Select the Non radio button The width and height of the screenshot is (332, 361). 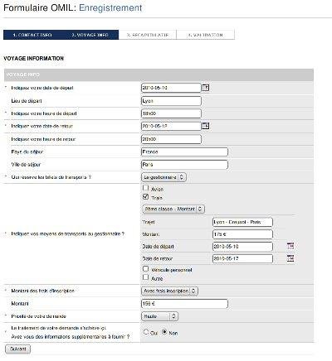coord(164,332)
